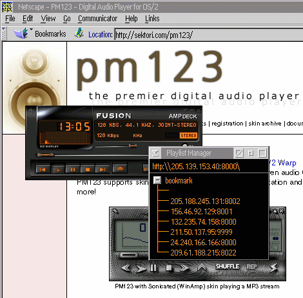Toggle SHUFFLE on the Sonicated skin

tap(228, 266)
